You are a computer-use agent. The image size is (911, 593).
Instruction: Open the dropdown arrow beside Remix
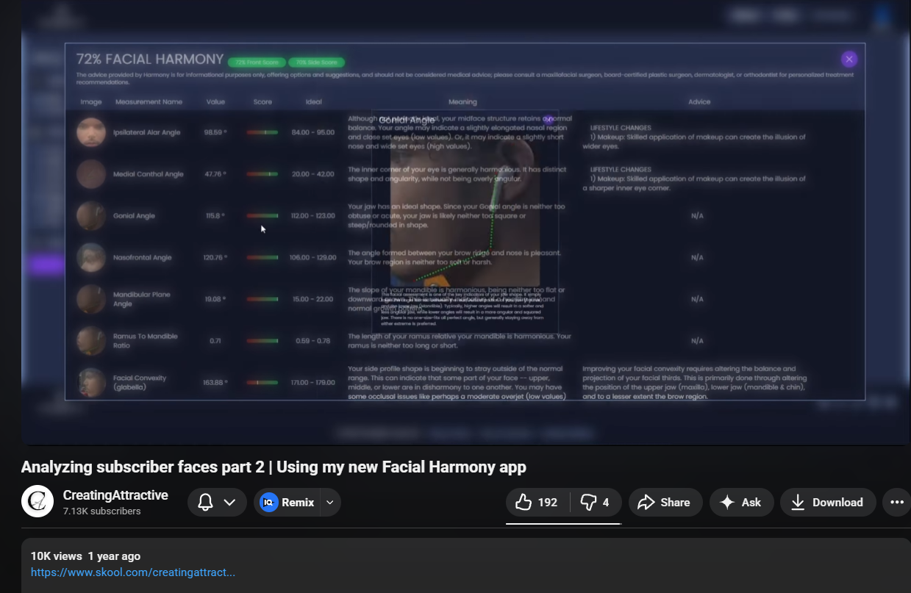pyautogui.click(x=330, y=503)
